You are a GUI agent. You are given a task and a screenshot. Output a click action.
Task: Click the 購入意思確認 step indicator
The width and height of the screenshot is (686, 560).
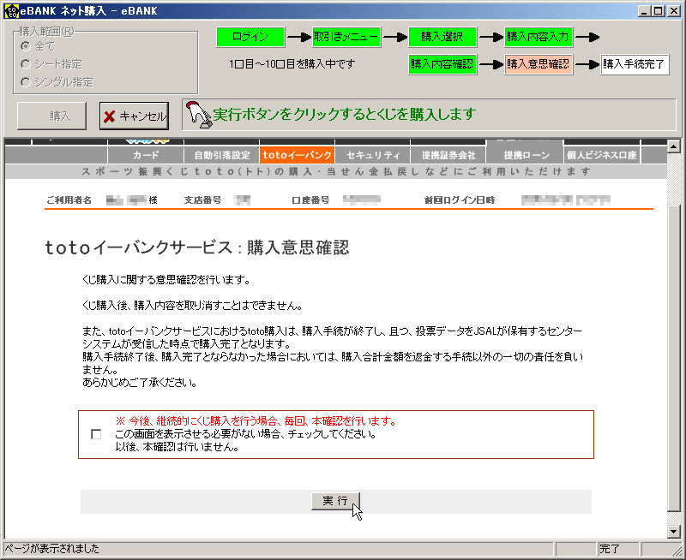[x=539, y=64]
